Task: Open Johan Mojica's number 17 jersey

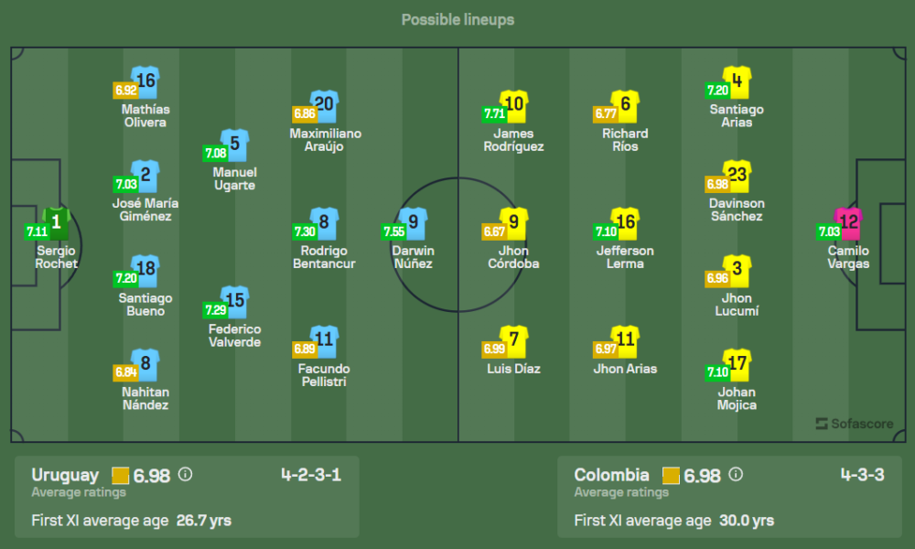Action: coord(737,364)
